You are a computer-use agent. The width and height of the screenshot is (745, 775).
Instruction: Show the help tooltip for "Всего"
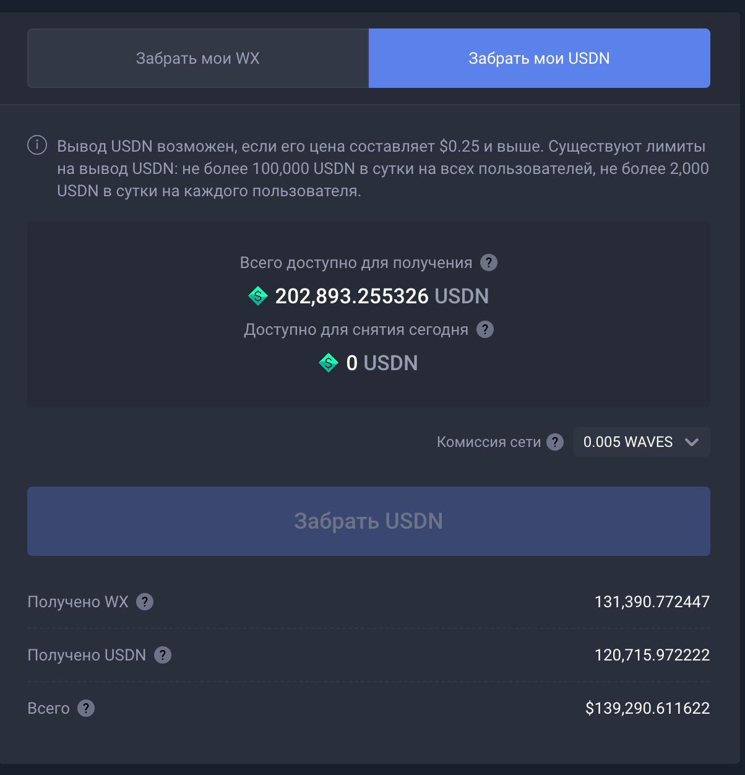tap(86, 708)
